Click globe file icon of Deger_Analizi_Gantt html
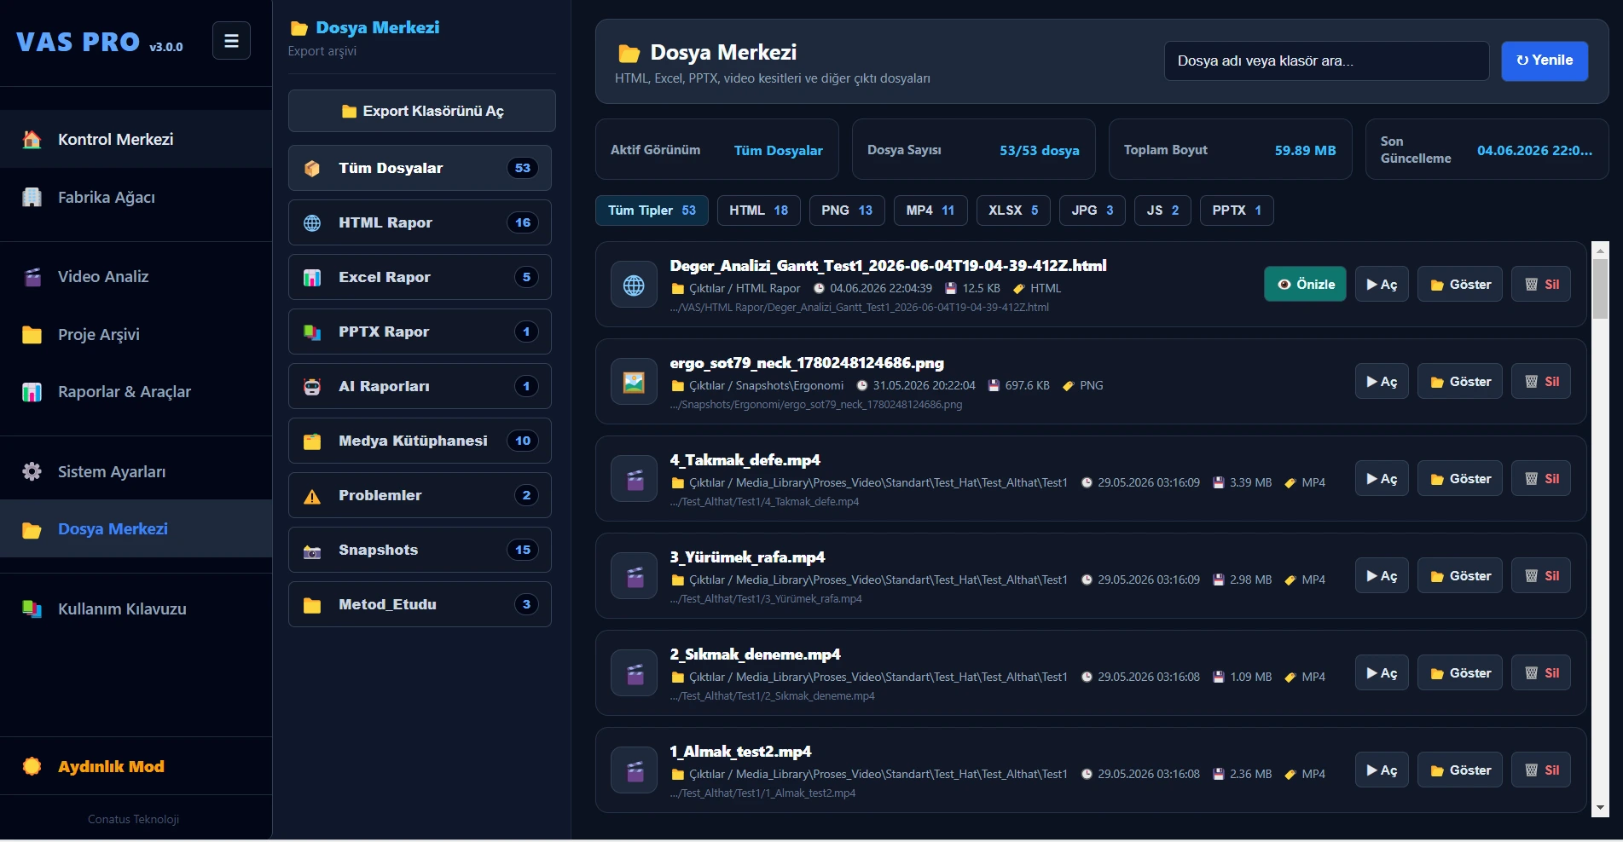 pyautogui.click(x=634, y=285)
